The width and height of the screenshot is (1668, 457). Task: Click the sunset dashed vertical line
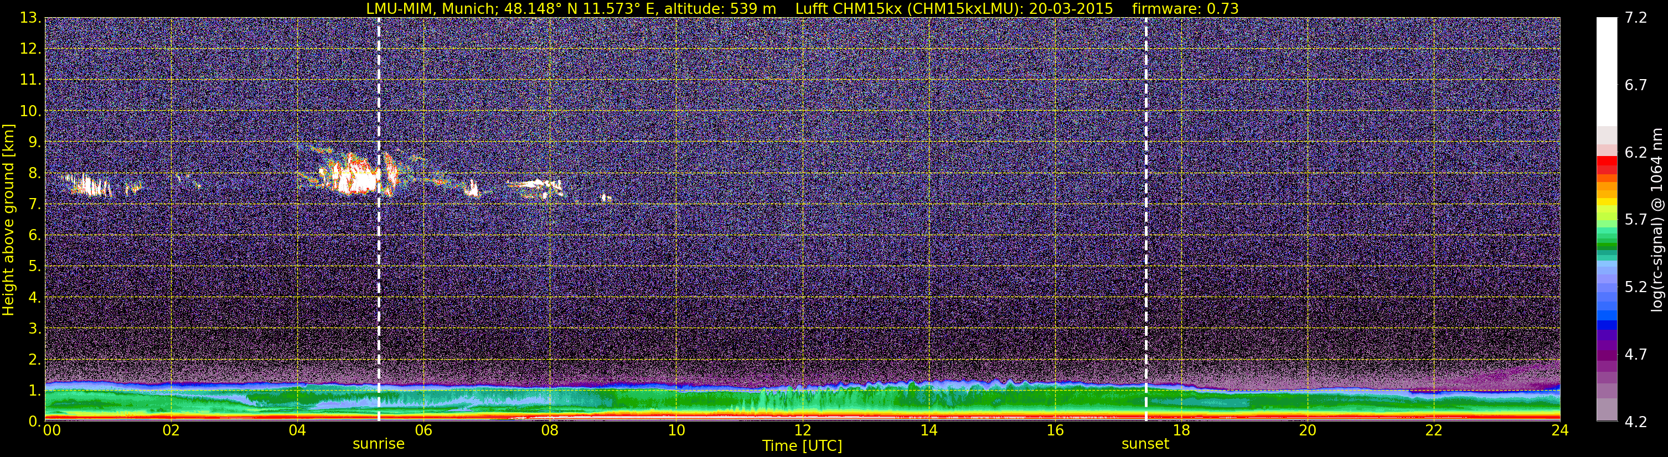[1145, 219]
